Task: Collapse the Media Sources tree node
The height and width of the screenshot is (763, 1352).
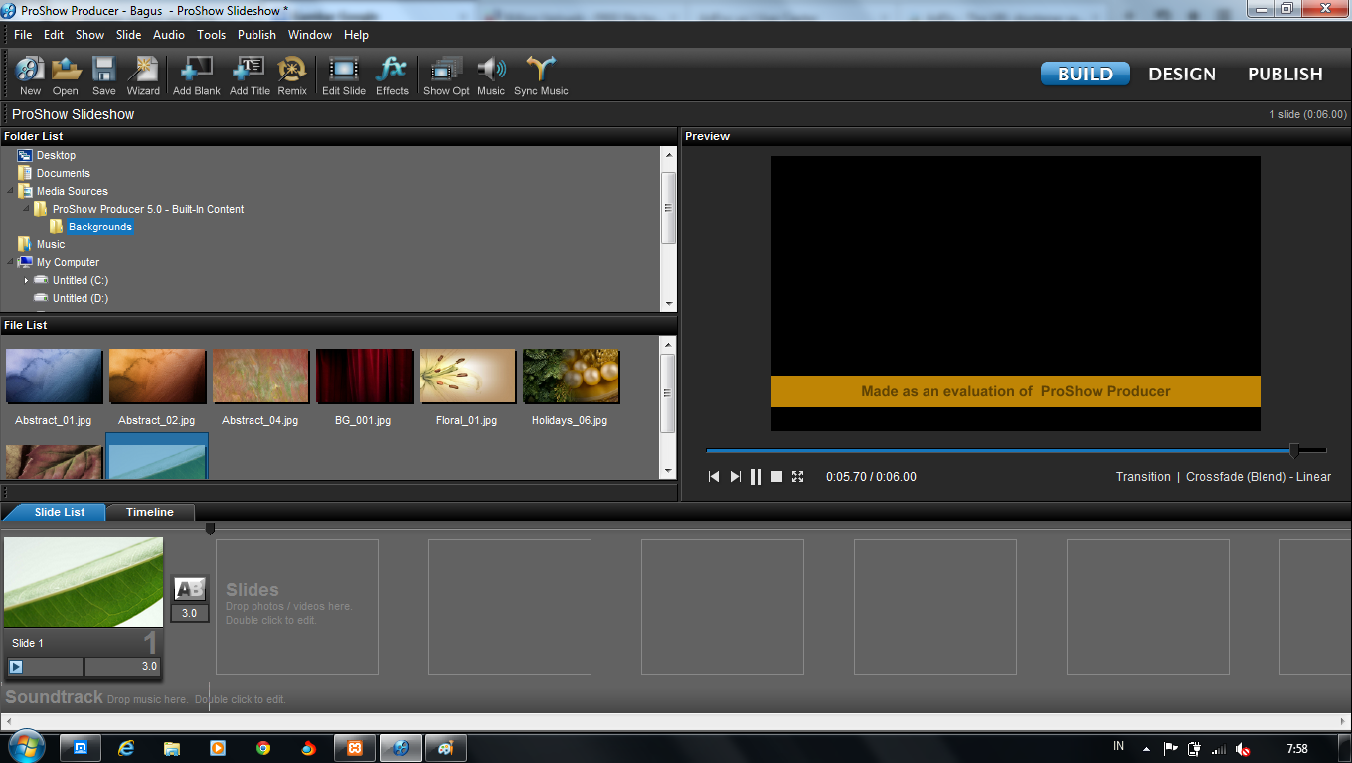Action: [11, 191]
